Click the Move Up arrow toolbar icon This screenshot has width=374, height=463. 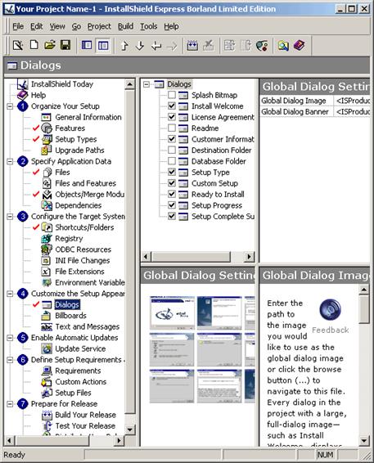pyautogui.click(x=124, y=46)
